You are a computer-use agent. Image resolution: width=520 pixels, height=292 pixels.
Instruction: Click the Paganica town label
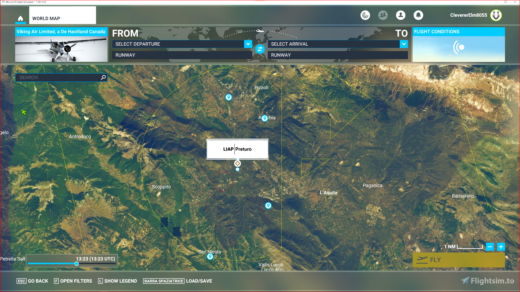point(373,186)
